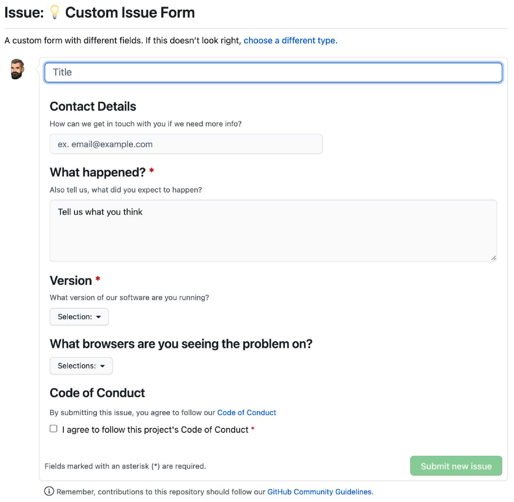This screenshot has height=502, width=514.
Task: Click the What happened heading label
Action: pos(98,172)
